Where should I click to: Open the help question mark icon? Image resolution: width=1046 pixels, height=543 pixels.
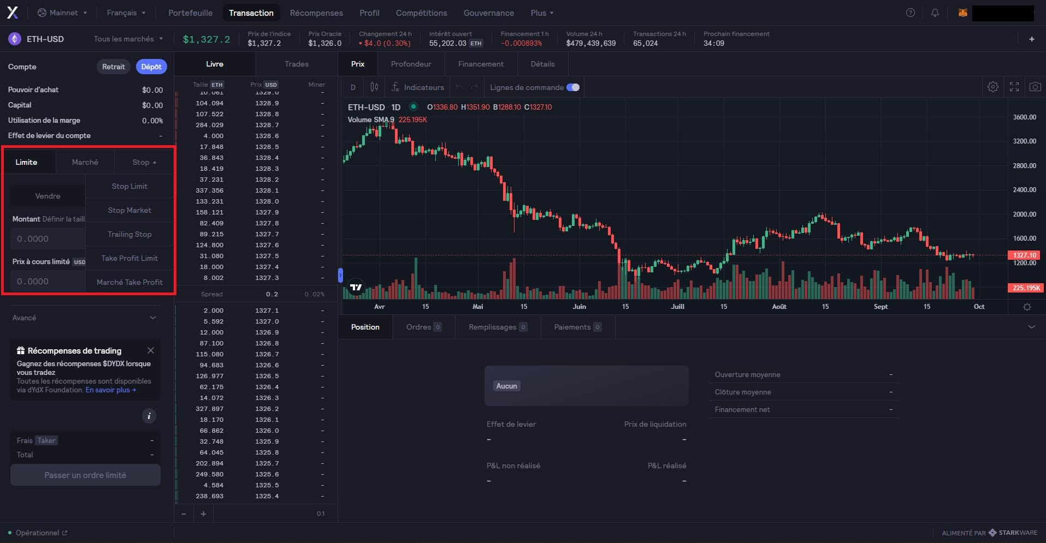pos(910,13)
